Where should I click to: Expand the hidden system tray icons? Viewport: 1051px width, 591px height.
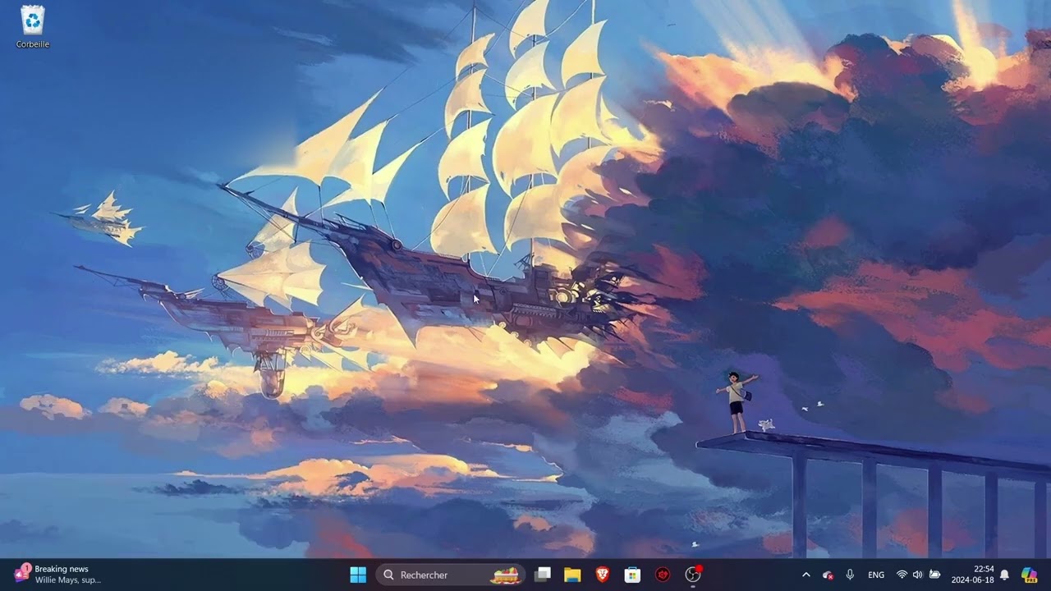pos(805,575)
